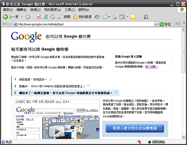Screen dimensions: 187x145
Task: Open the History clock icon in toolbar
Action: [97, 17]
